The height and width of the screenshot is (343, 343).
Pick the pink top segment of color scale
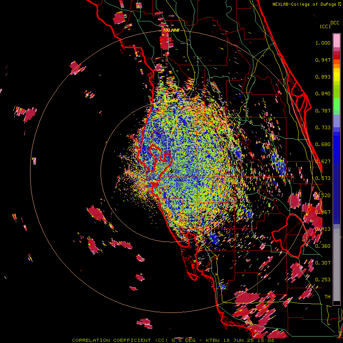(x=337, y=41)
